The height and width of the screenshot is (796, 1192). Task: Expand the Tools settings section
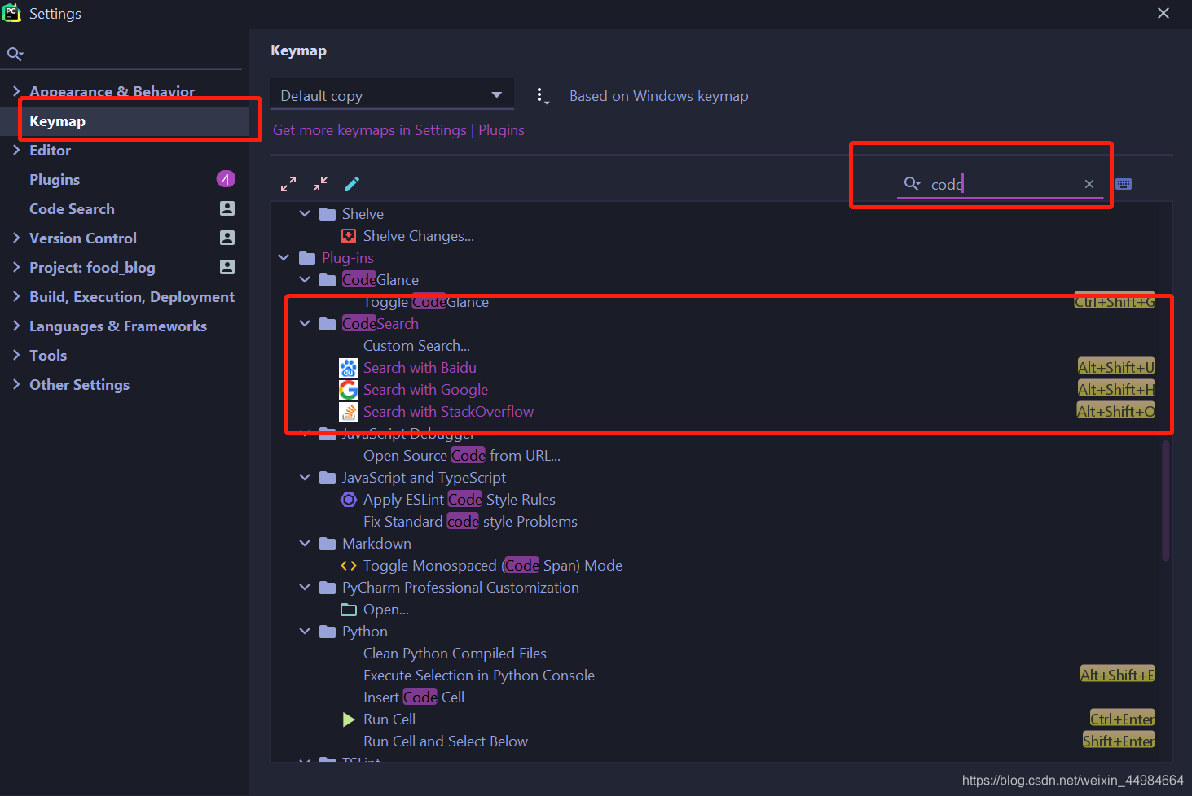coord(16,355)
